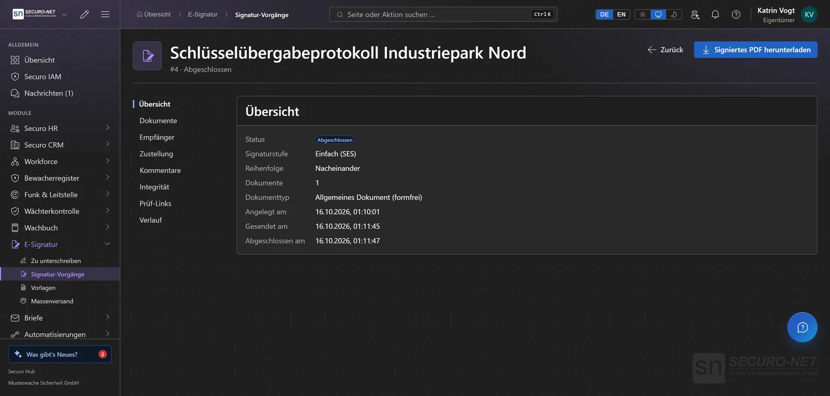Open the help question mark icon
This screenshot has width=830, height=396.
(736, 14)
